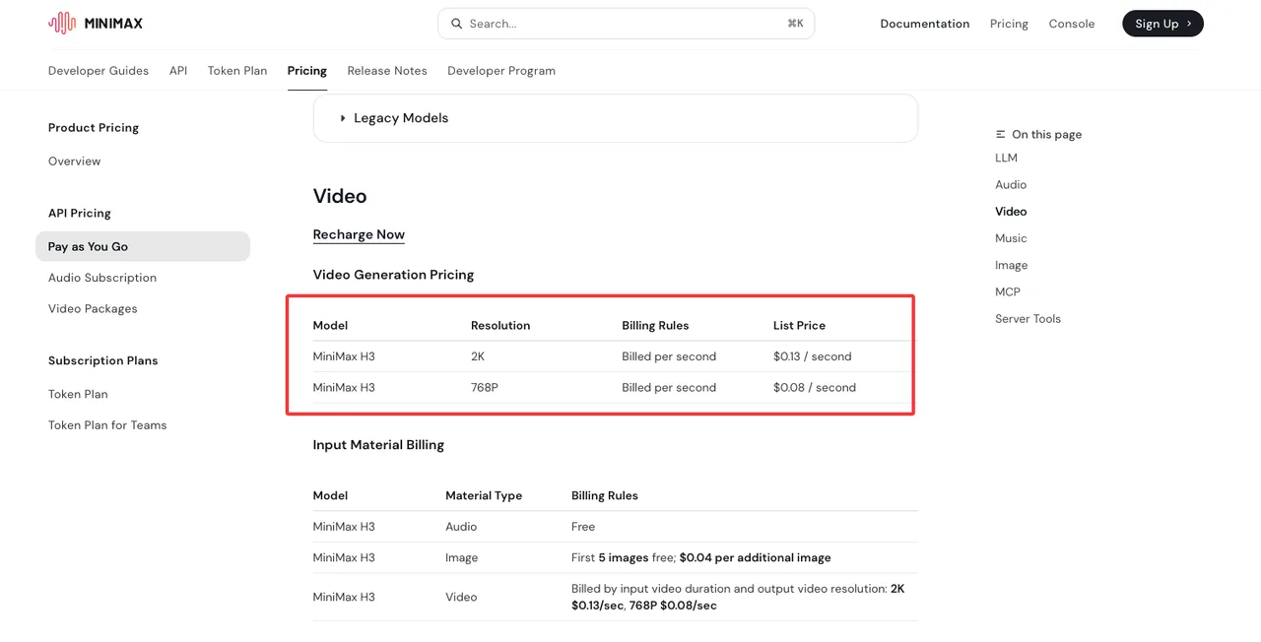
Task: Open Token Plan for Teams in sidebar
Action: pos(107,425)
